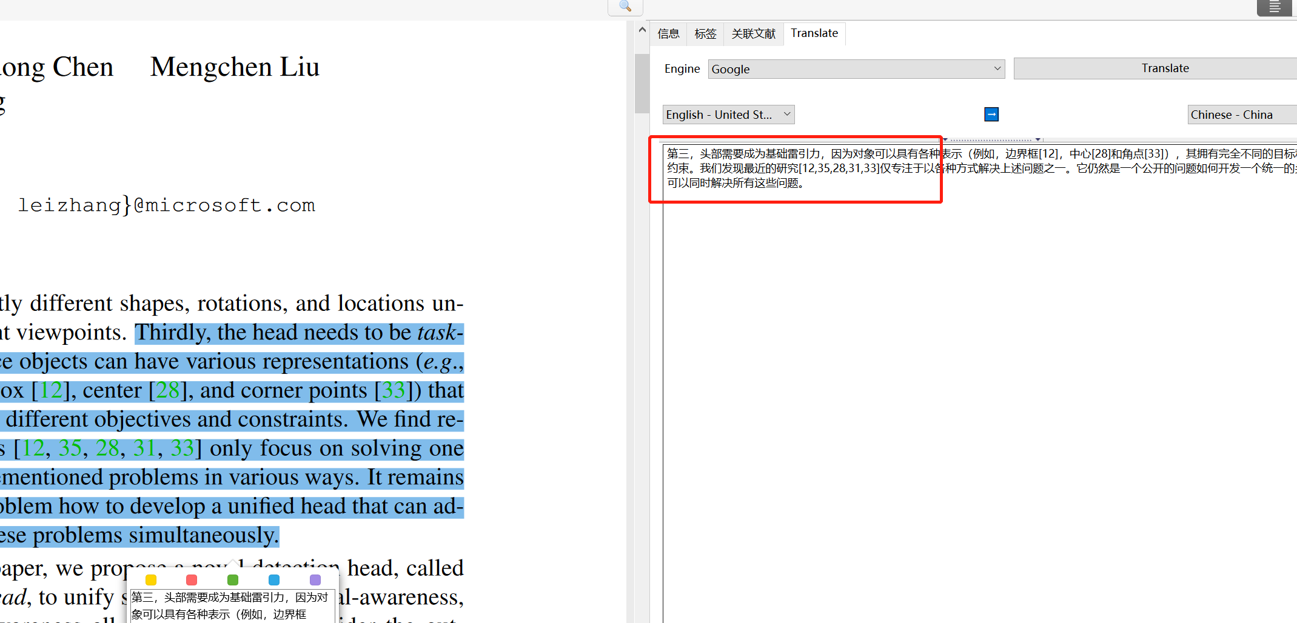Switch to the 标签 tab
Viewport: 1297px width, 623px height.
coord(705,33)
